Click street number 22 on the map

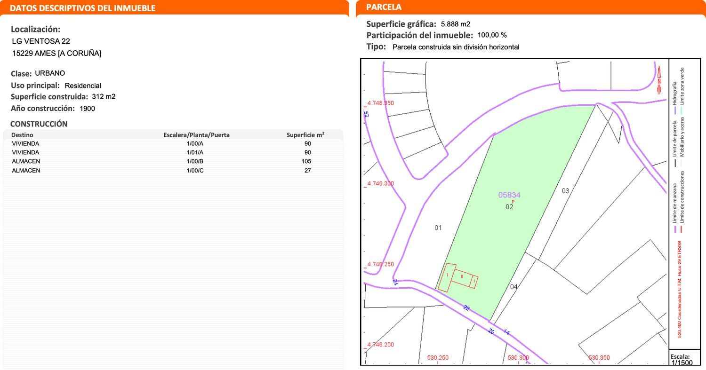[x=466, y=308]
